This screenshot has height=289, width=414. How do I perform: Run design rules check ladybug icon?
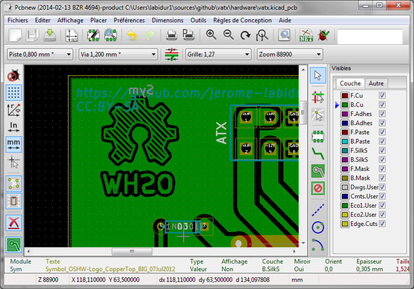coord(323,35)
